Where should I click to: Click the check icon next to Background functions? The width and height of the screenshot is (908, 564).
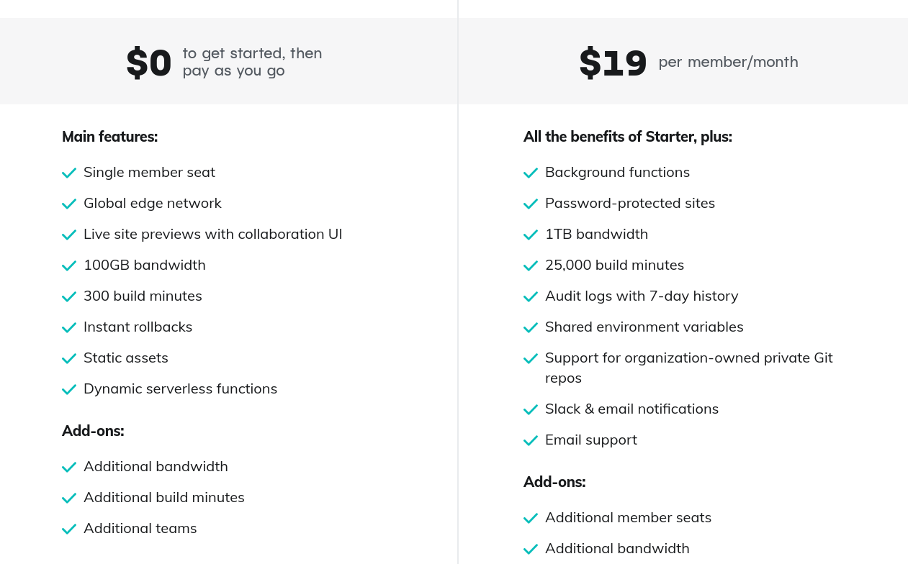pyautogui.click(x=531, y=173)
